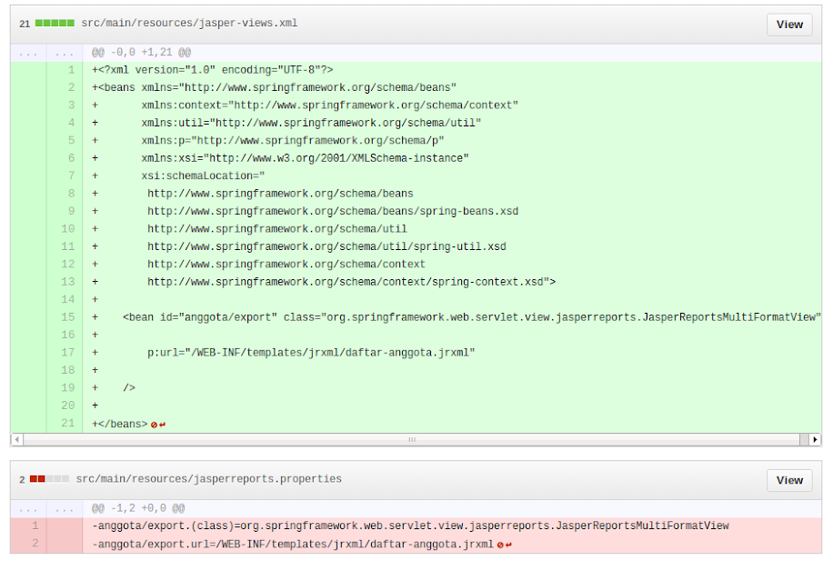Click line number 7 xsi:schemaLocation

71,175
